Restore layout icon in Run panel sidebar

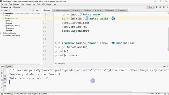click(2, 80)
